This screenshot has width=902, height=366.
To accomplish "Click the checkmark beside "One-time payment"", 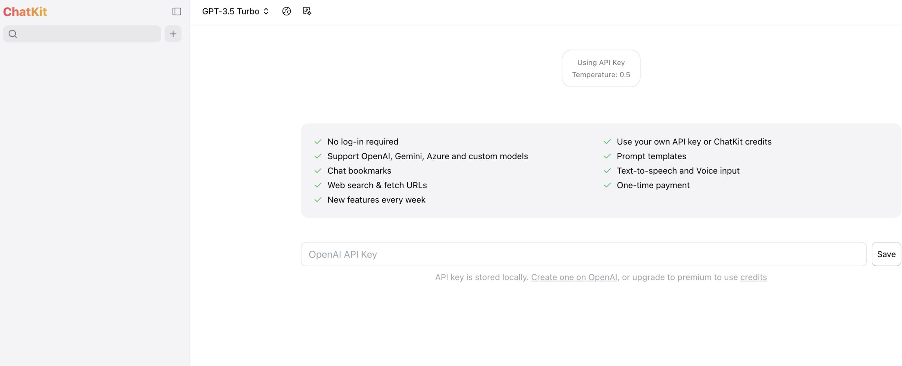I will click(x=607, y=185).
